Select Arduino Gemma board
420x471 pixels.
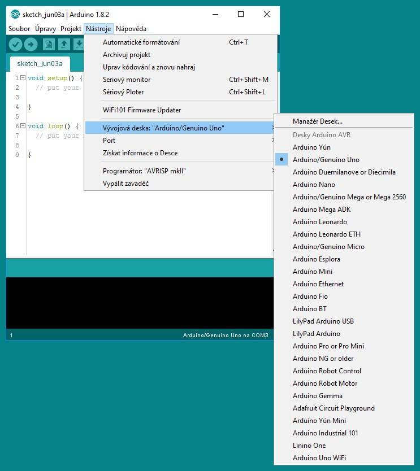coord(344,396)
